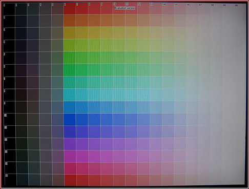This screenshot has width=249, height=189.
Task: Pick the blue swatch in column 10, row 10
Action: point(119,120)
